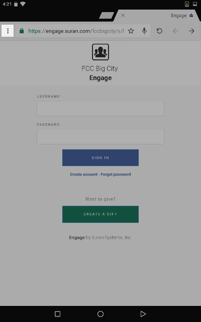Image resolution: width=201 pixels, height=322 pixels.
Task: Open the three-dot browser menu
Action: tap(8, 31)
